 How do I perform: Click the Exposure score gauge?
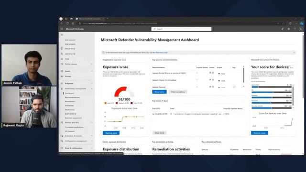tap(124, 92)
